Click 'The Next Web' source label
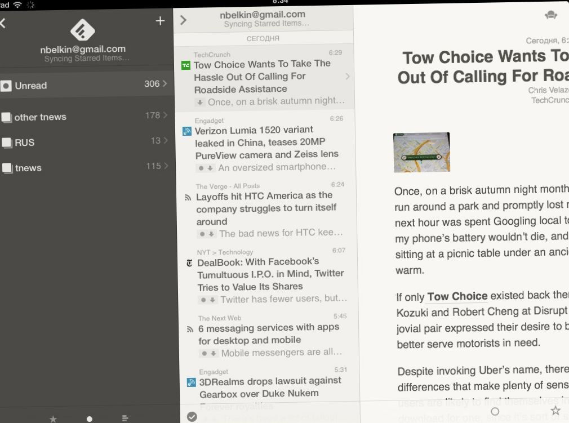 click(x=220, y=318)
